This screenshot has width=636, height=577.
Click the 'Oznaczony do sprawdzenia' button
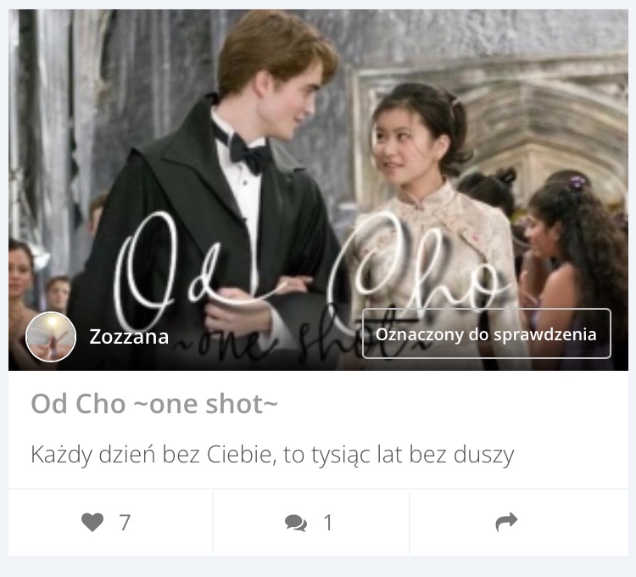(487, 333)
